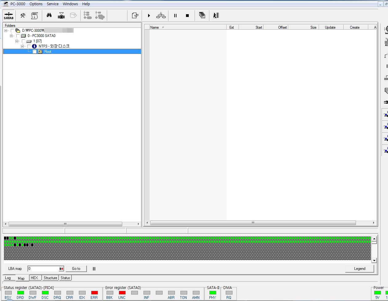Open the Options menu
This screenshot has width=388, height=301.
pos(36,4)
